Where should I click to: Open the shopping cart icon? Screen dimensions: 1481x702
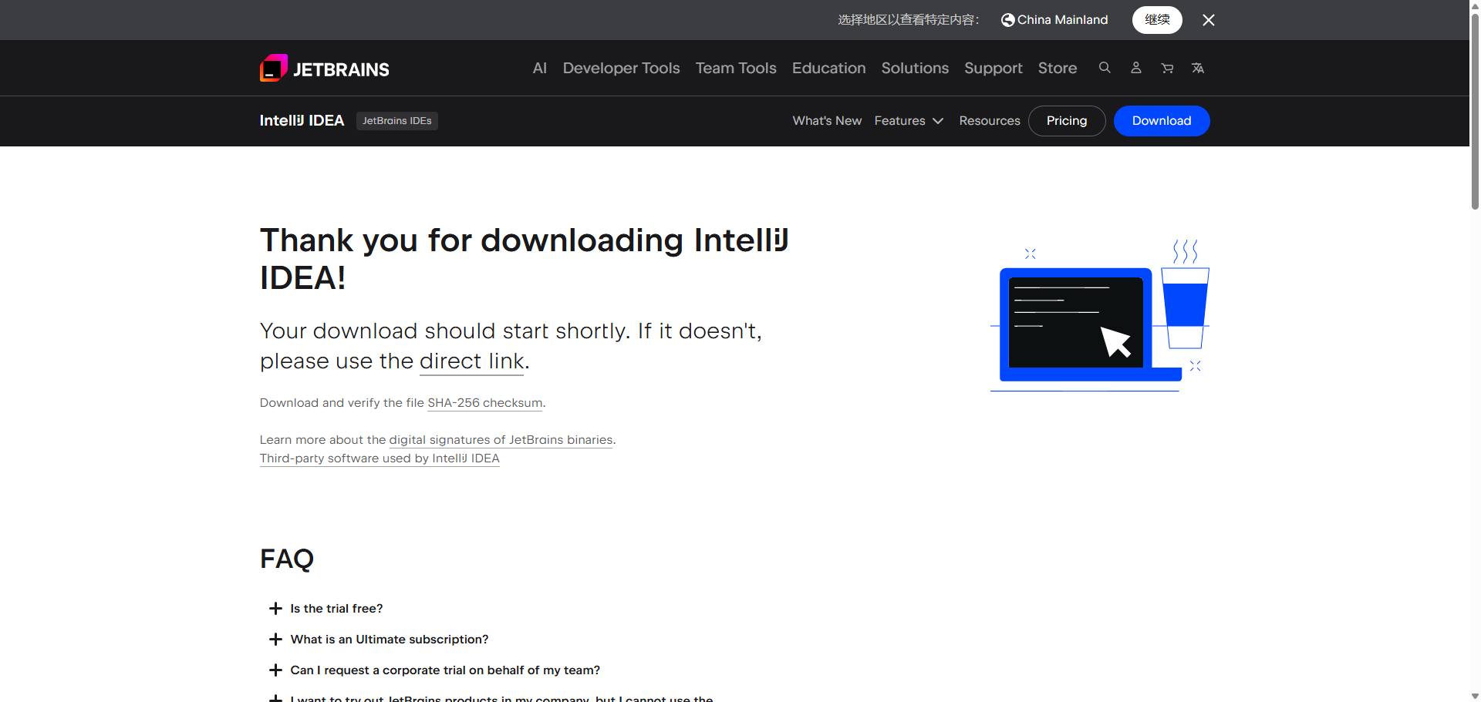click(x=1167, y=68)
